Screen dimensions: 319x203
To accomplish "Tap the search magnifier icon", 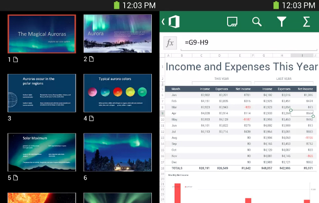I will tap(257, 22).
